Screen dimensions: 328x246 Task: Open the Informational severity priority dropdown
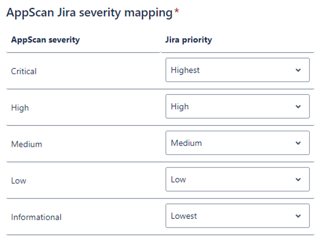[x=237, y=216]
